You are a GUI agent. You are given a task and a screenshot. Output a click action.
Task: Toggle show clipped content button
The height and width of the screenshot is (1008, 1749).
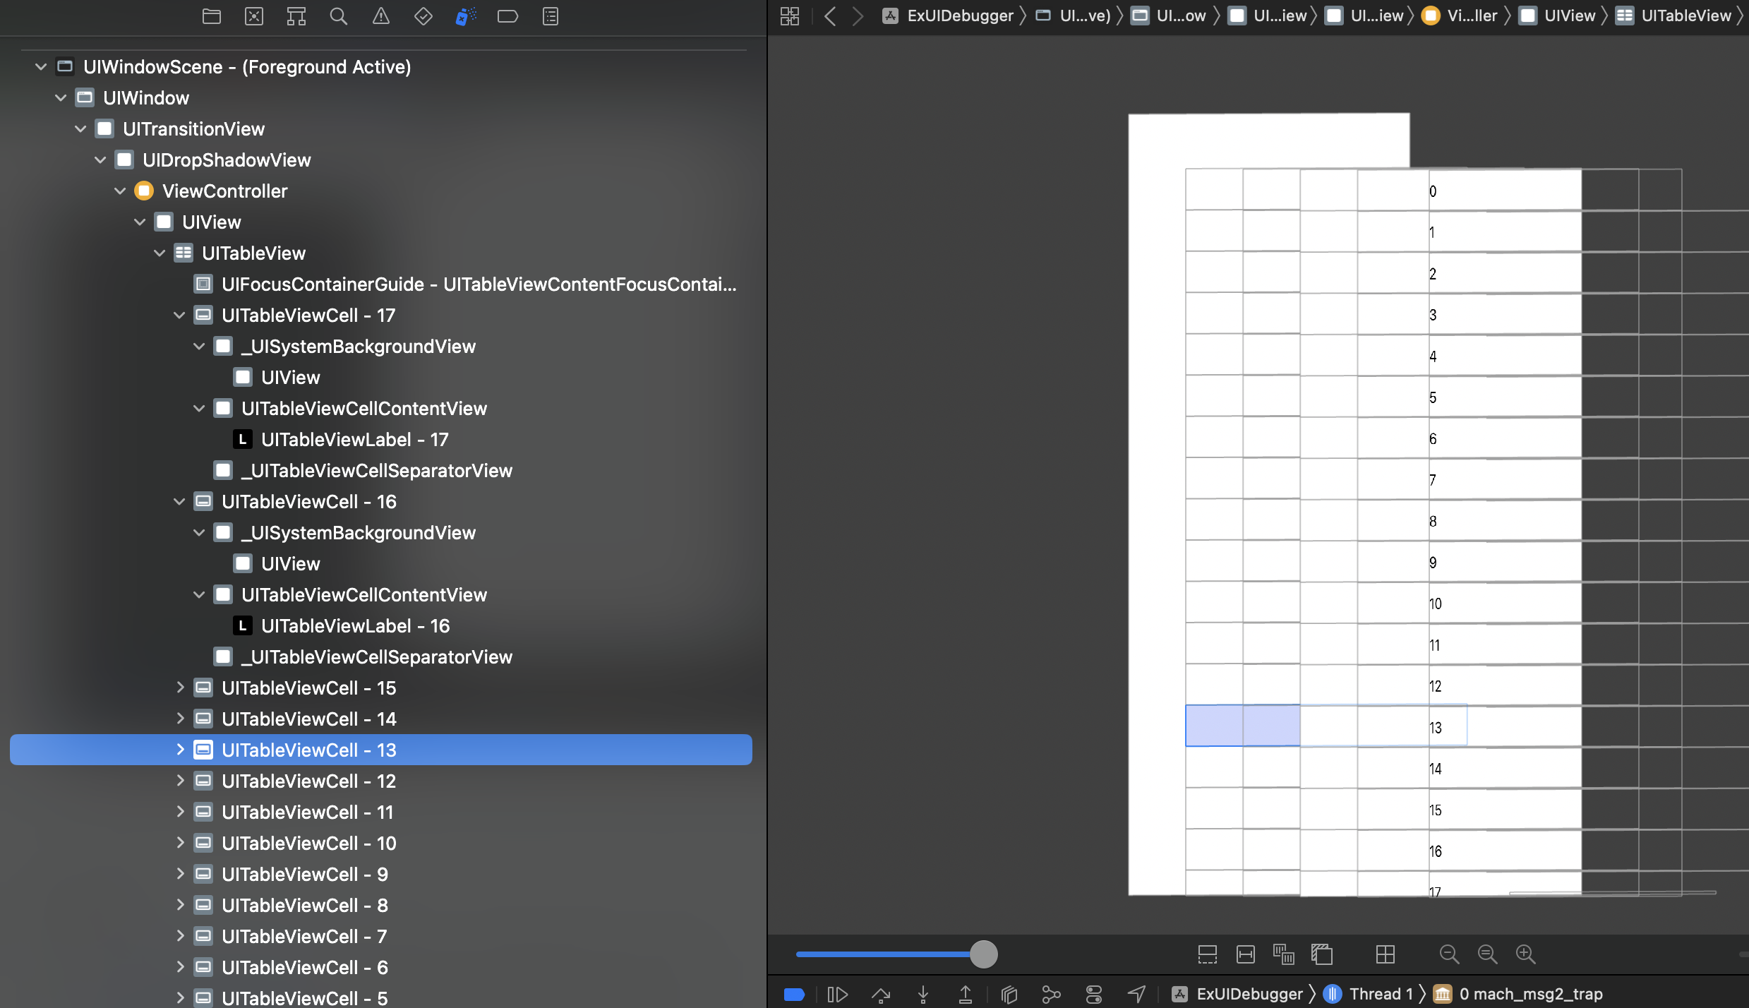1208,954
